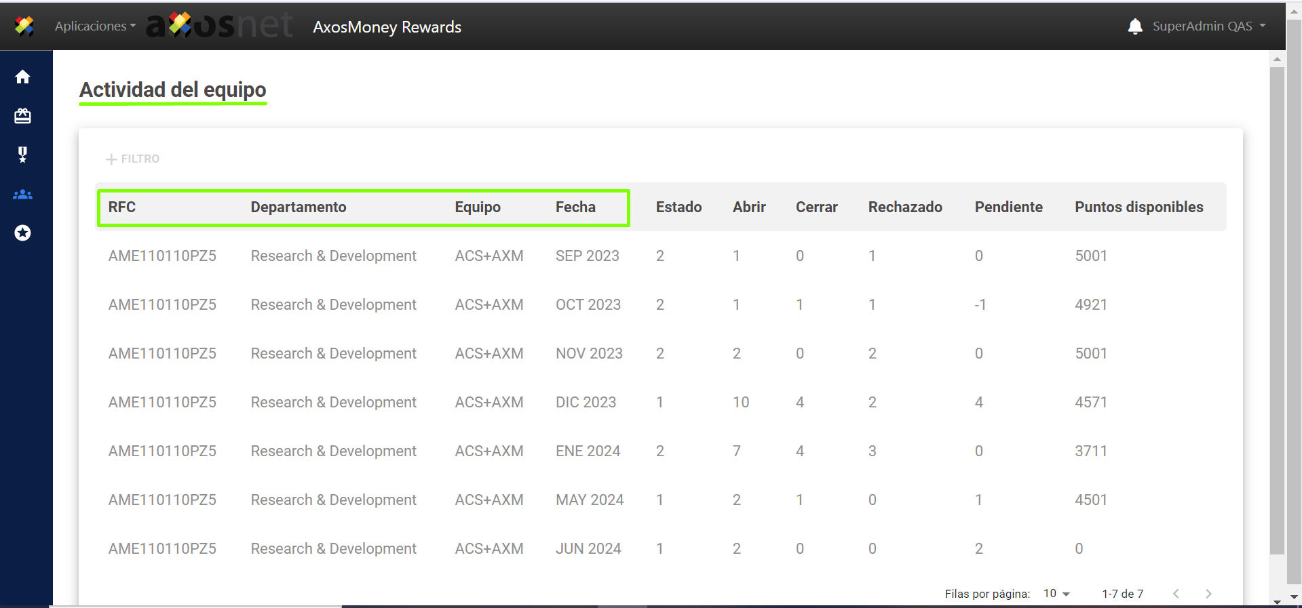Open the gift card rewards sidebar icon
Screen dimensions: 1302x608
[x=22, y=116]
